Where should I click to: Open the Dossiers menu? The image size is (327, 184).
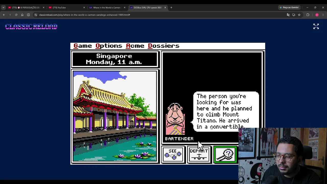[x=164, y=46]
